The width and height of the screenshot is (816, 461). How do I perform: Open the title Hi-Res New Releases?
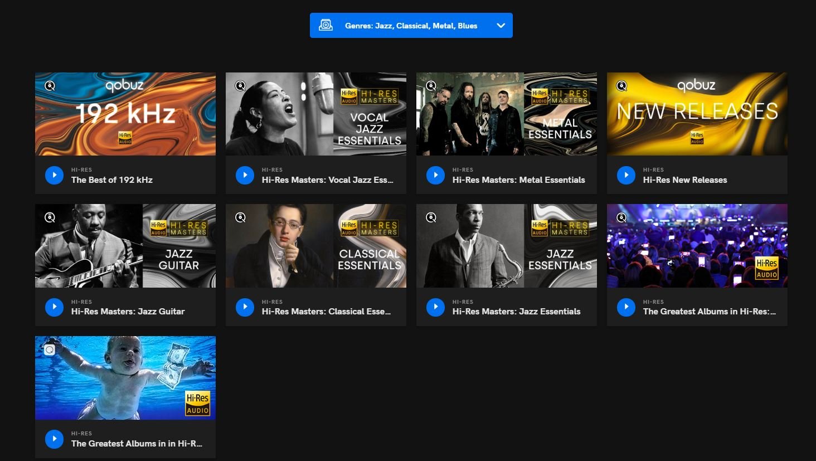click(685, 180)
